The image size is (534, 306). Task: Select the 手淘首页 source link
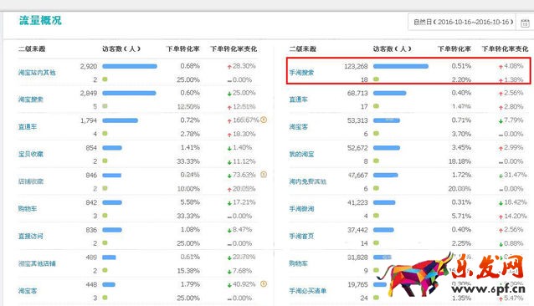[x=301, y=236]
